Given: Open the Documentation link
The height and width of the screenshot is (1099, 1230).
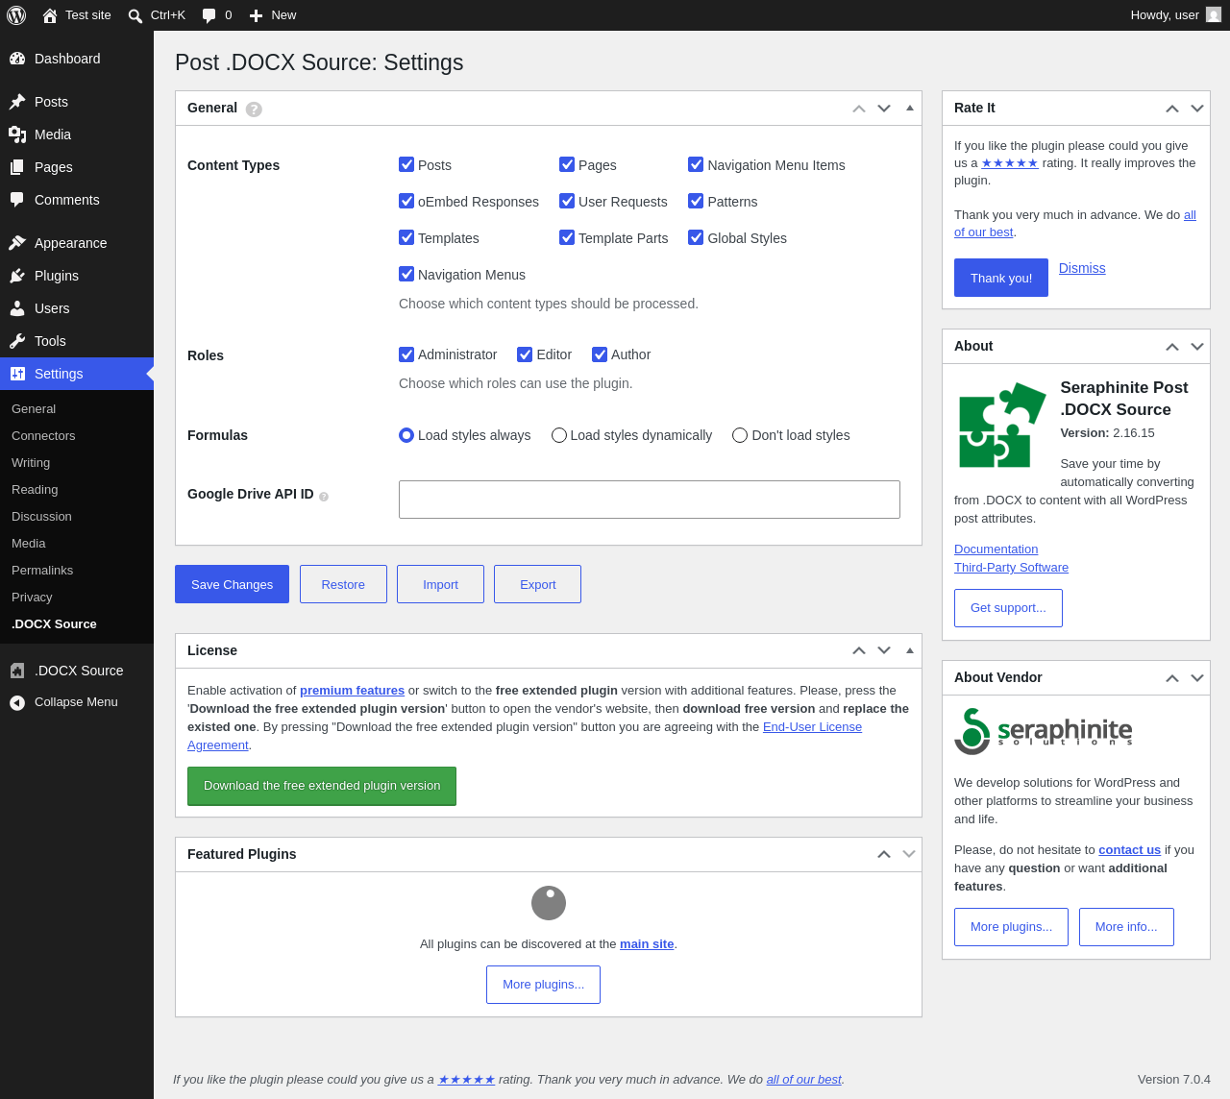Looking at the screenshot, I should (996, 549).
